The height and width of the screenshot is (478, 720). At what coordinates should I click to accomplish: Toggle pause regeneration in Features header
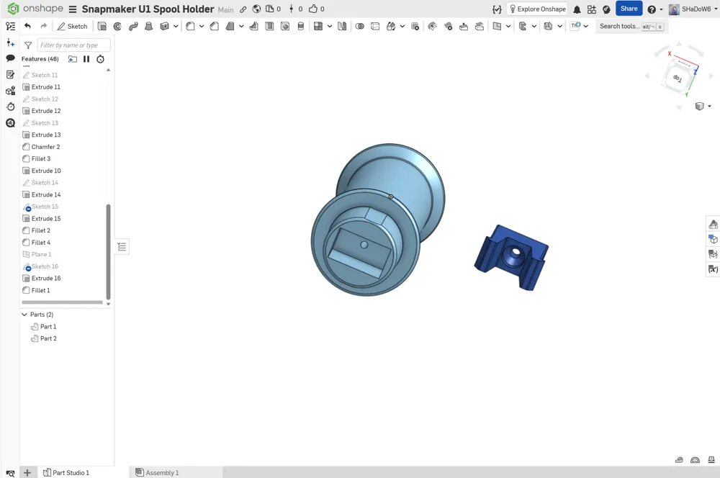[86, 59]
